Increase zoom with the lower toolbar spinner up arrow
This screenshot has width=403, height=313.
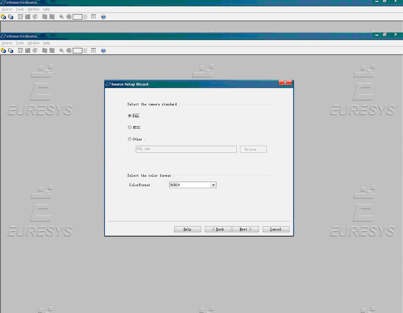pyautogui.click(x=85, y=49)
